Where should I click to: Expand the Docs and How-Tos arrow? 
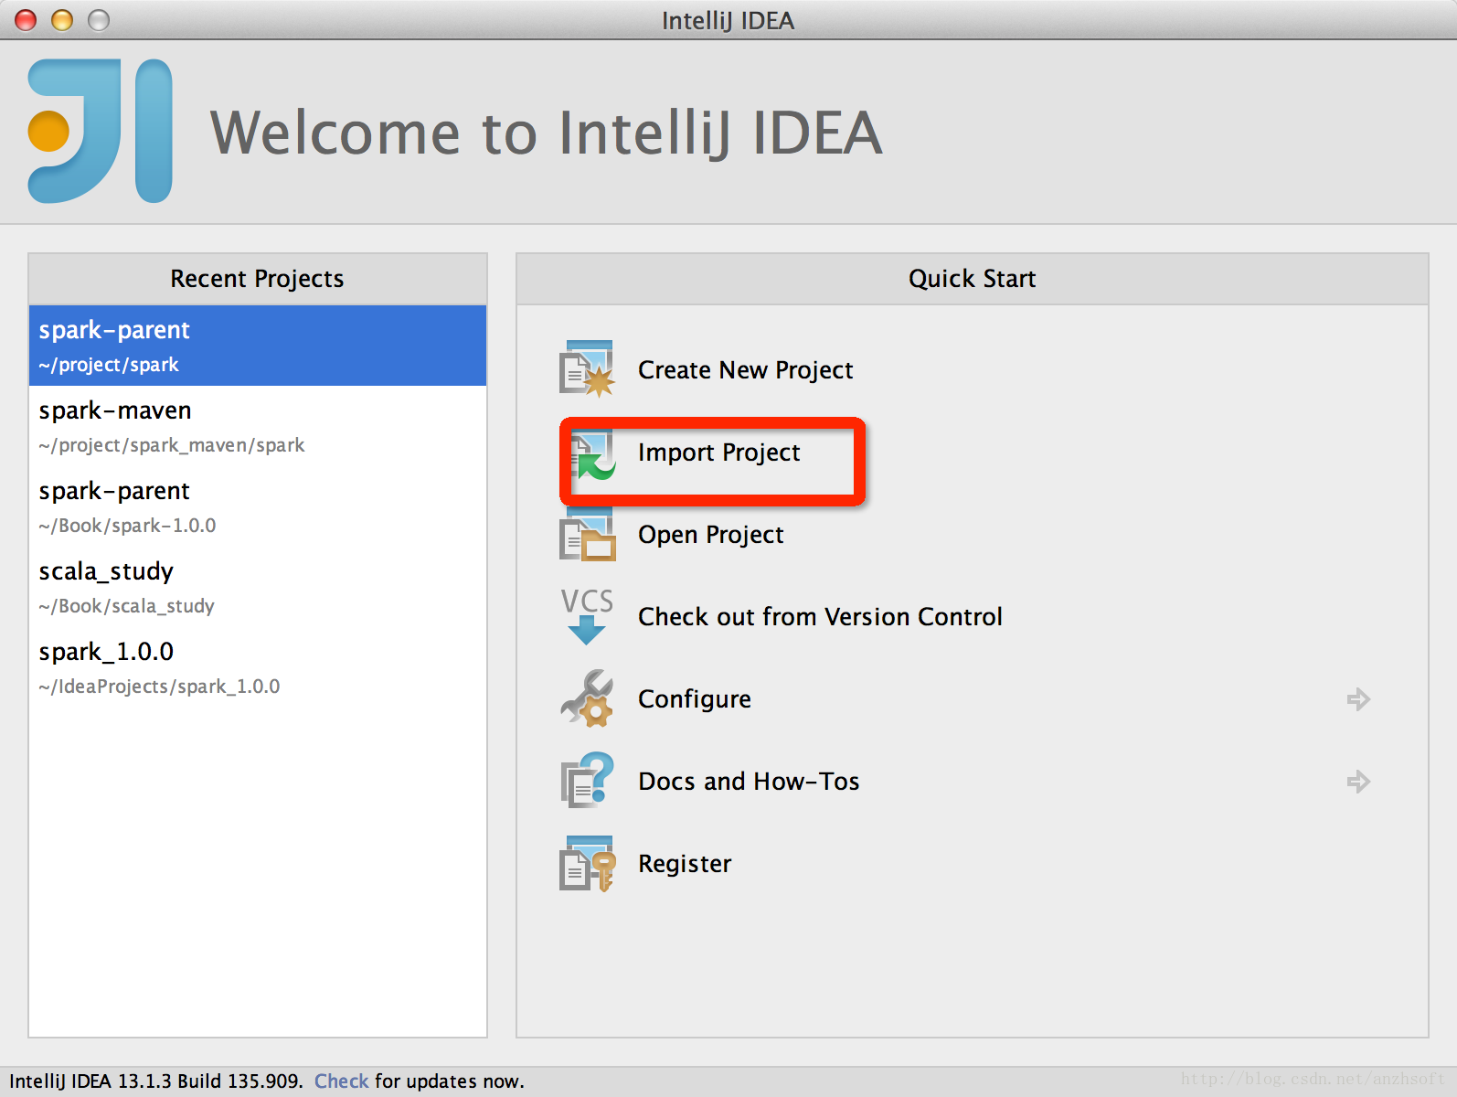(x=1358, y=782)
